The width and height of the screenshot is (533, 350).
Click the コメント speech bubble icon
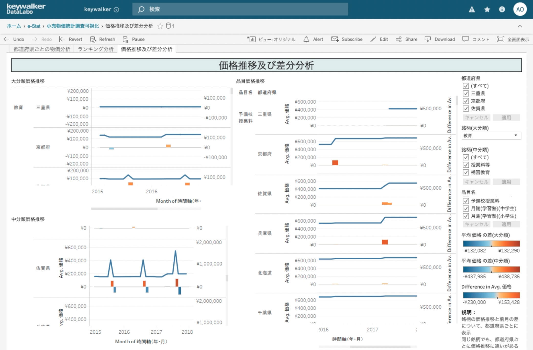pyautogui.click(x=465, y=39)
